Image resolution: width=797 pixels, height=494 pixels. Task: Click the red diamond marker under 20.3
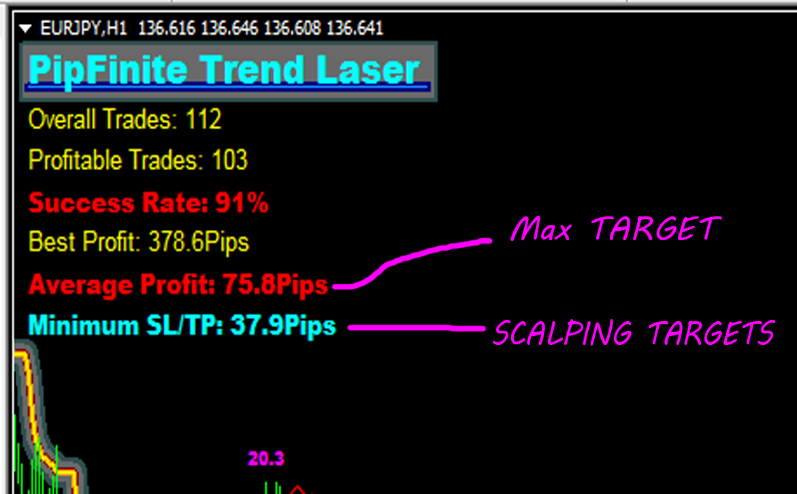pos(297,490)
